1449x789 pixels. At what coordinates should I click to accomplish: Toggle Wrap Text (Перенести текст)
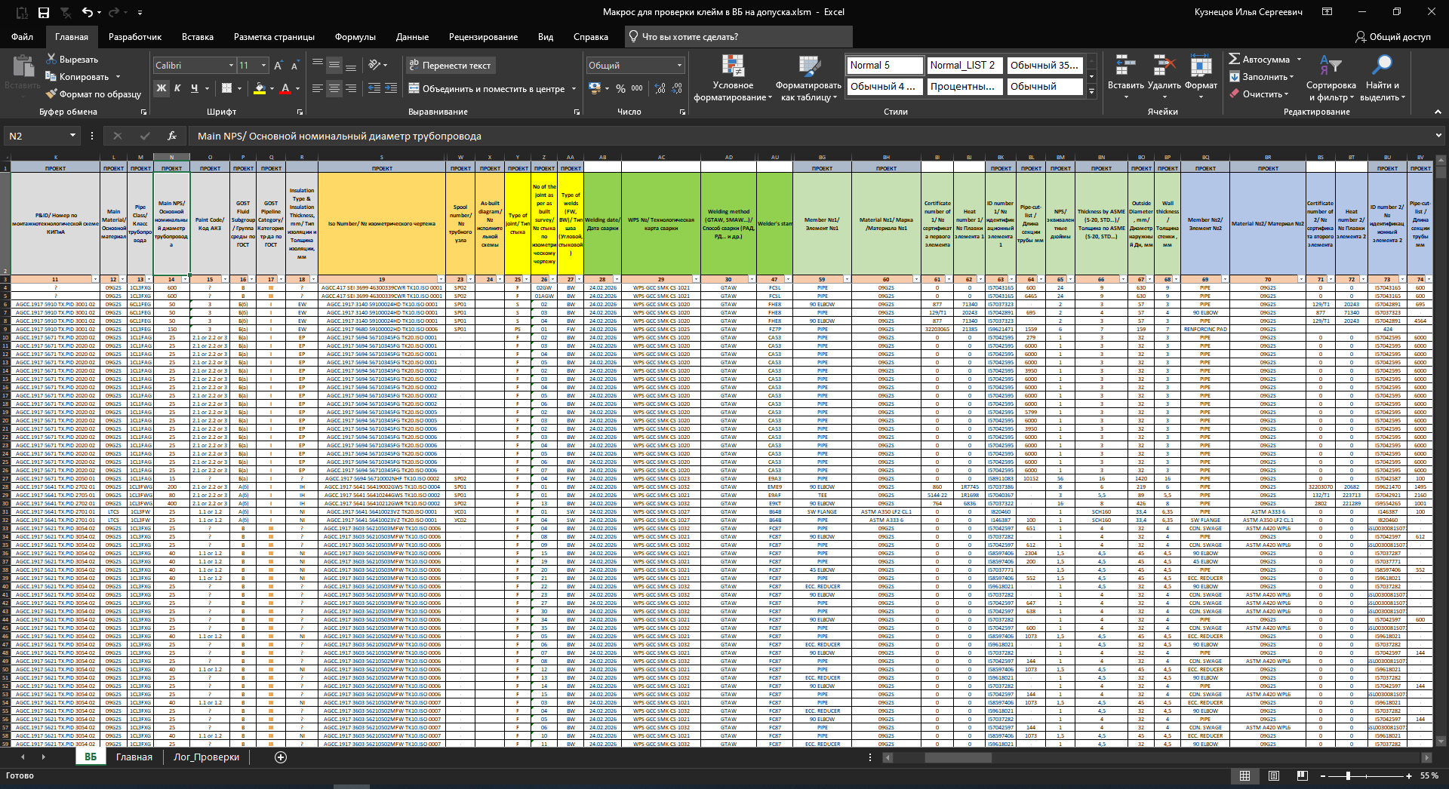click(450, 66)
